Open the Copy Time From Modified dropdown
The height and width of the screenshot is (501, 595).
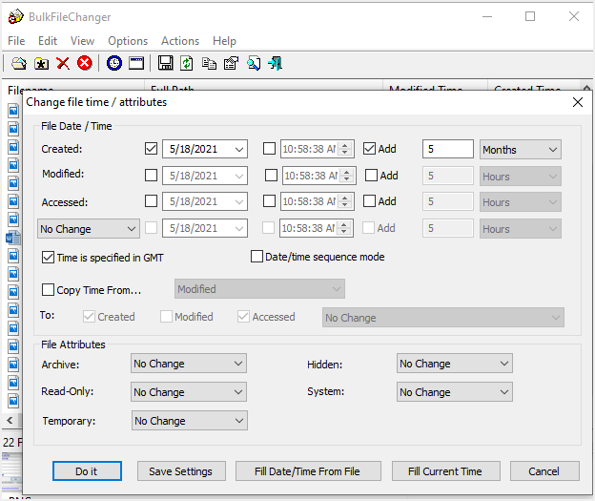tap(259, 289)
